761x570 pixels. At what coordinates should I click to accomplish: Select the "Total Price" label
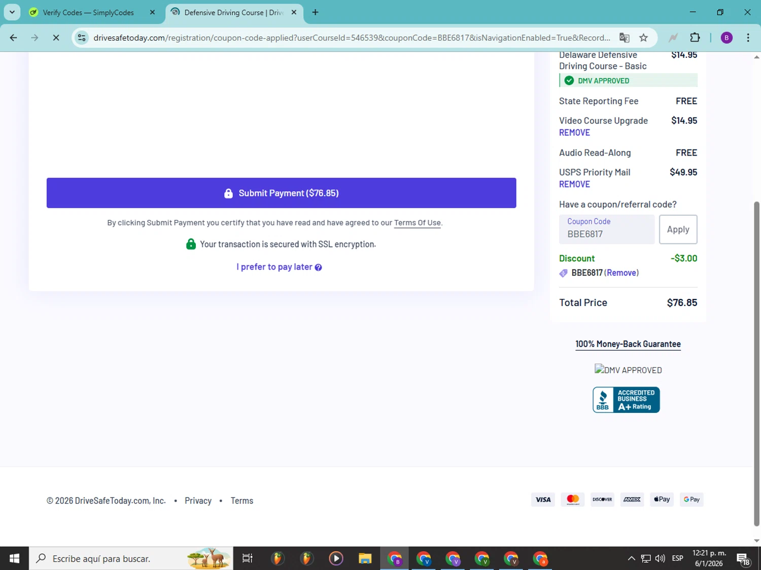coord(583,303)
